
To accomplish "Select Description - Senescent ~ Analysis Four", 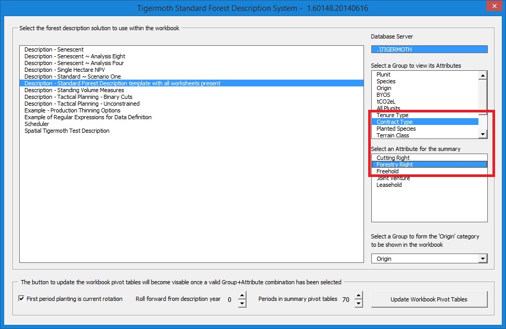I will [191, 63].
